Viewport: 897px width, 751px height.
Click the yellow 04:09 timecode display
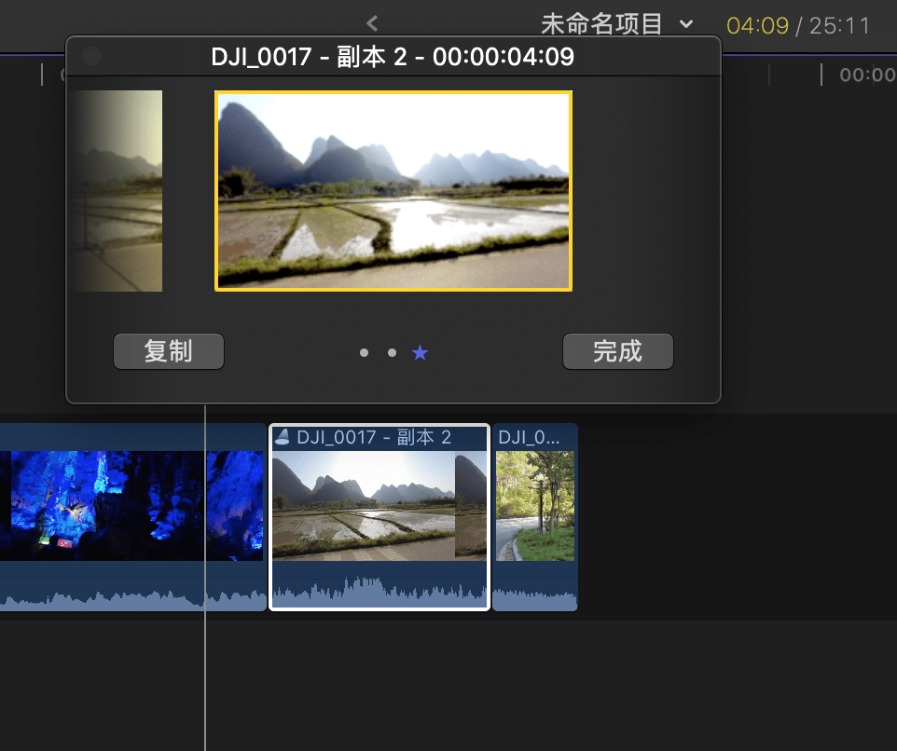coord(757,25)
